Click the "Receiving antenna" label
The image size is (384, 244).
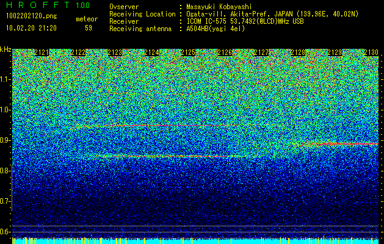(x=140, y=29)
